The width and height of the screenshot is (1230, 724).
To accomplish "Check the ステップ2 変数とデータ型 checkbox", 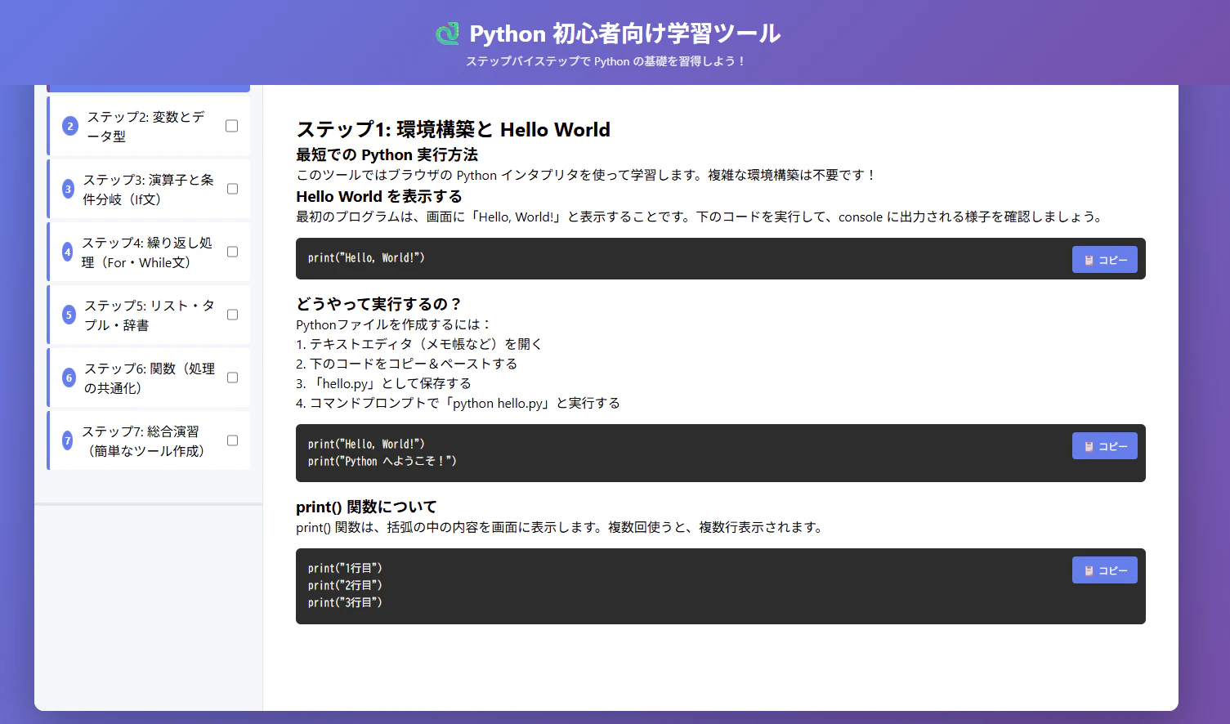I will click(x=232, y=126).
